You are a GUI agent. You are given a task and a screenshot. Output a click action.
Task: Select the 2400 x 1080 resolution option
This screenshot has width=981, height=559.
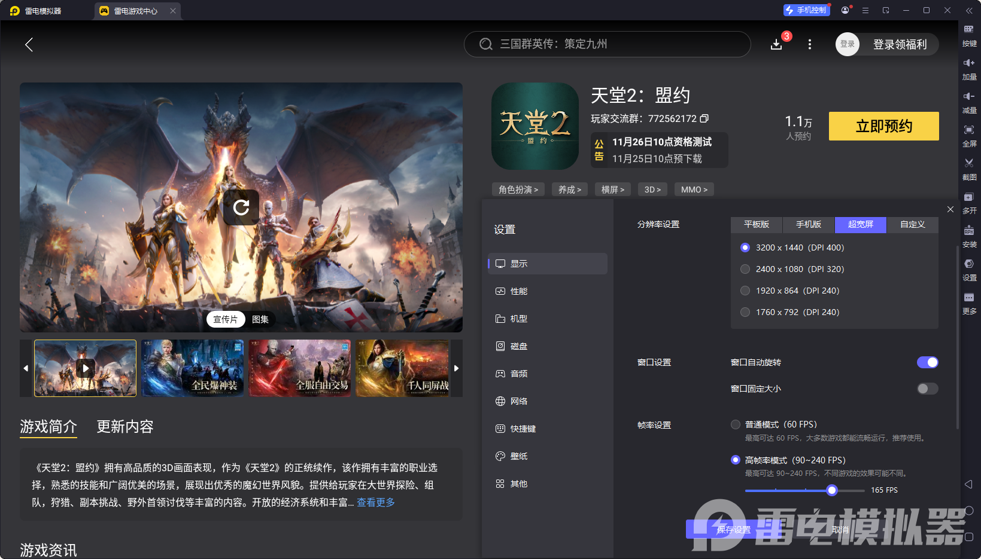(745, 269)
